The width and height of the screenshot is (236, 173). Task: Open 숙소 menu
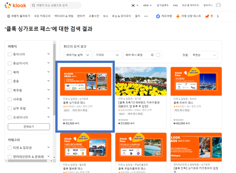point(105,16)
